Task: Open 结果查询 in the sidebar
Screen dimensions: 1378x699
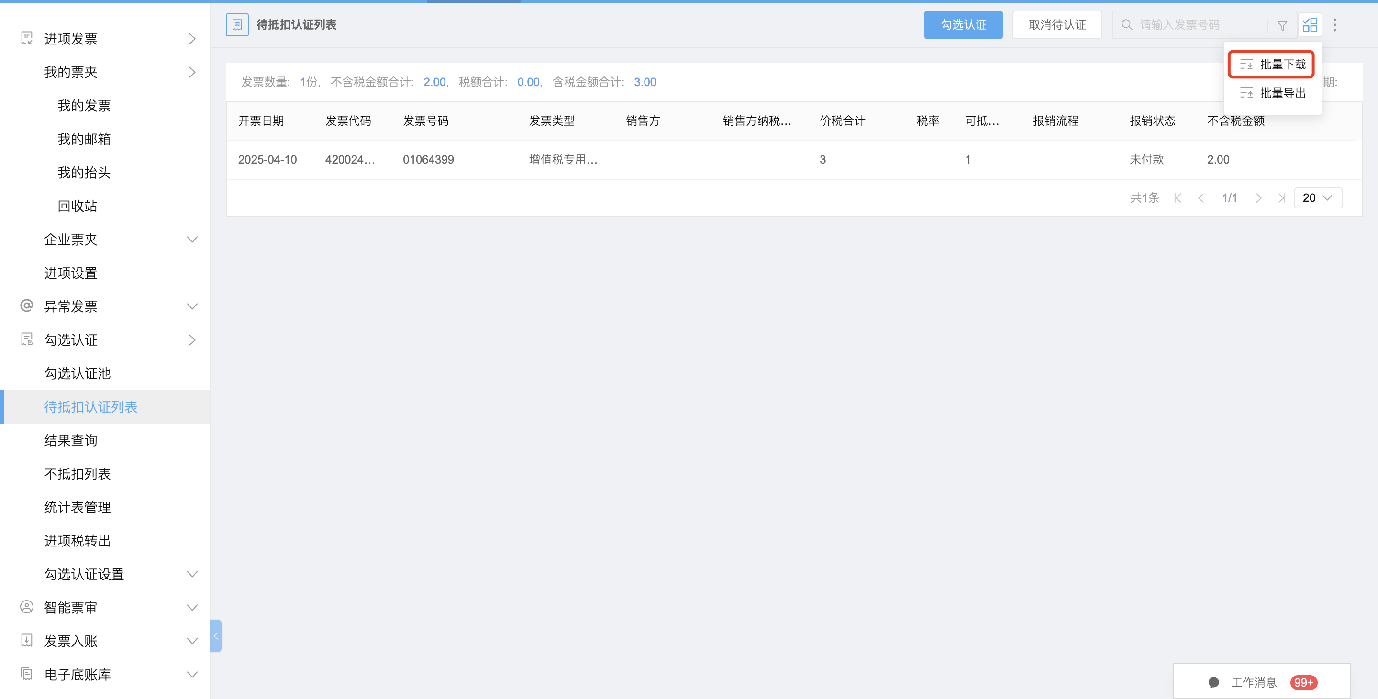Action: tap(71, 440)
